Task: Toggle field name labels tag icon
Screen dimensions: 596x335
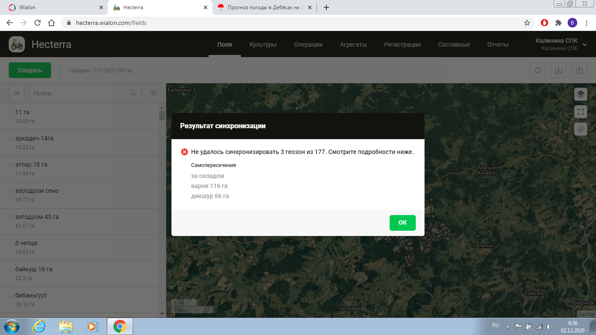Action: (x=580, y=129)
